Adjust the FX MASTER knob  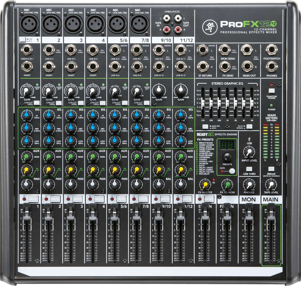tap(205, 185)
